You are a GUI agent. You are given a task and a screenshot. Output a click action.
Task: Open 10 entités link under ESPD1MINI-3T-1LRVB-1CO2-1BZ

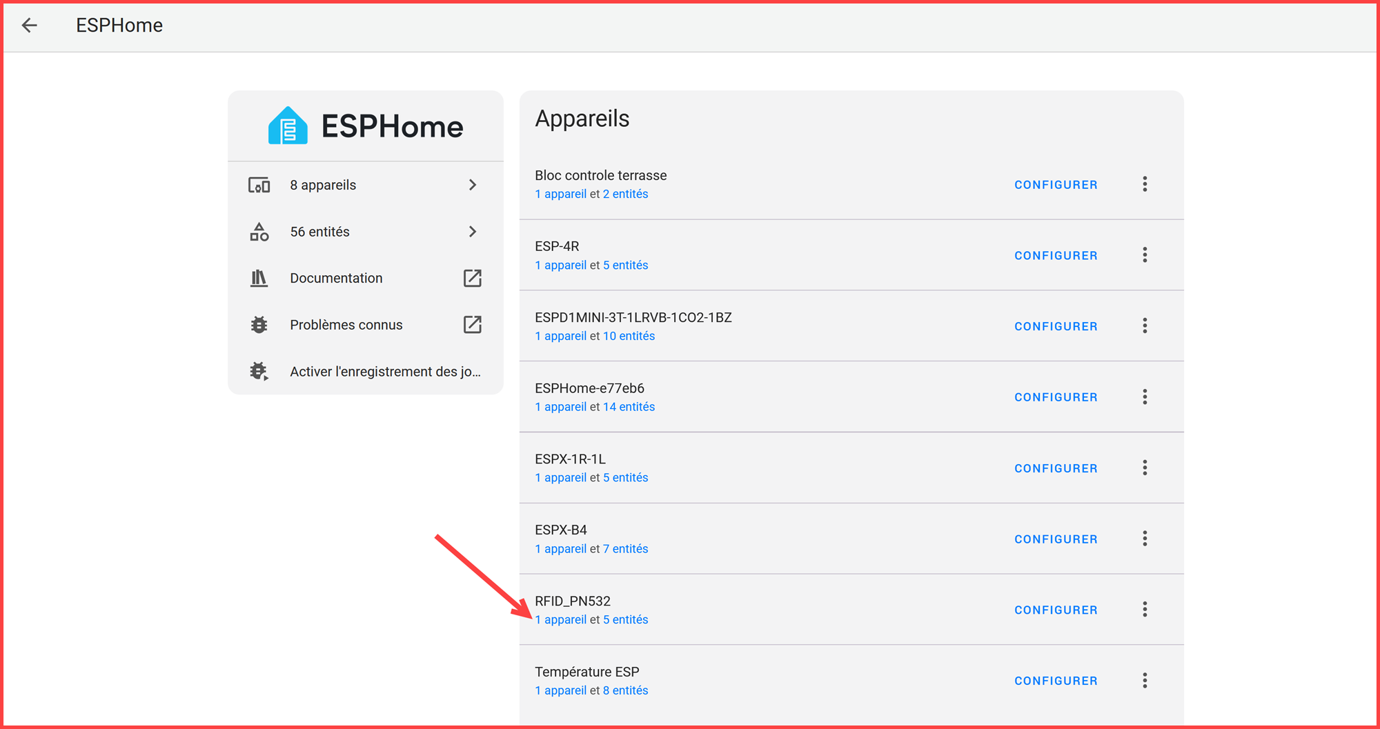[629, 336]
